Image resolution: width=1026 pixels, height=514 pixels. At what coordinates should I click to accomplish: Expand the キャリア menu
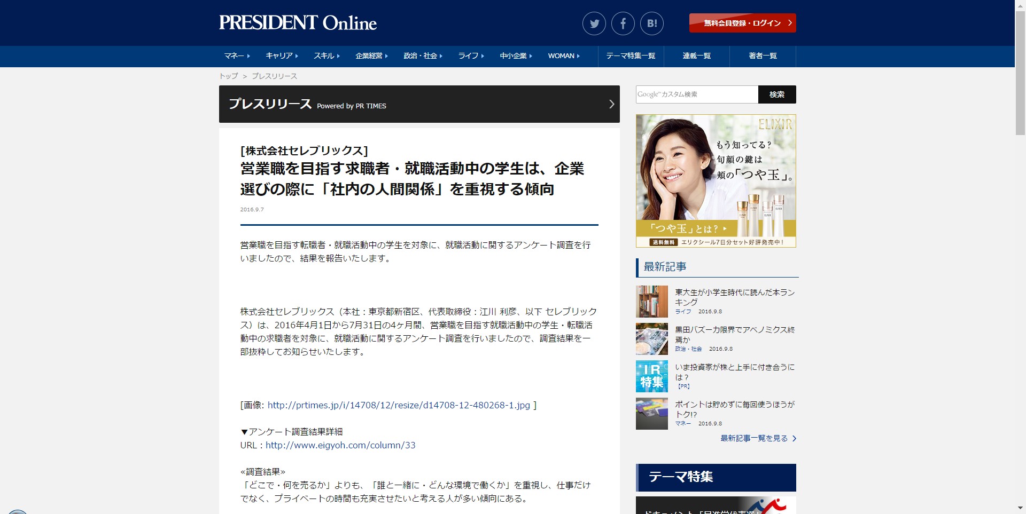coord(282,56)
